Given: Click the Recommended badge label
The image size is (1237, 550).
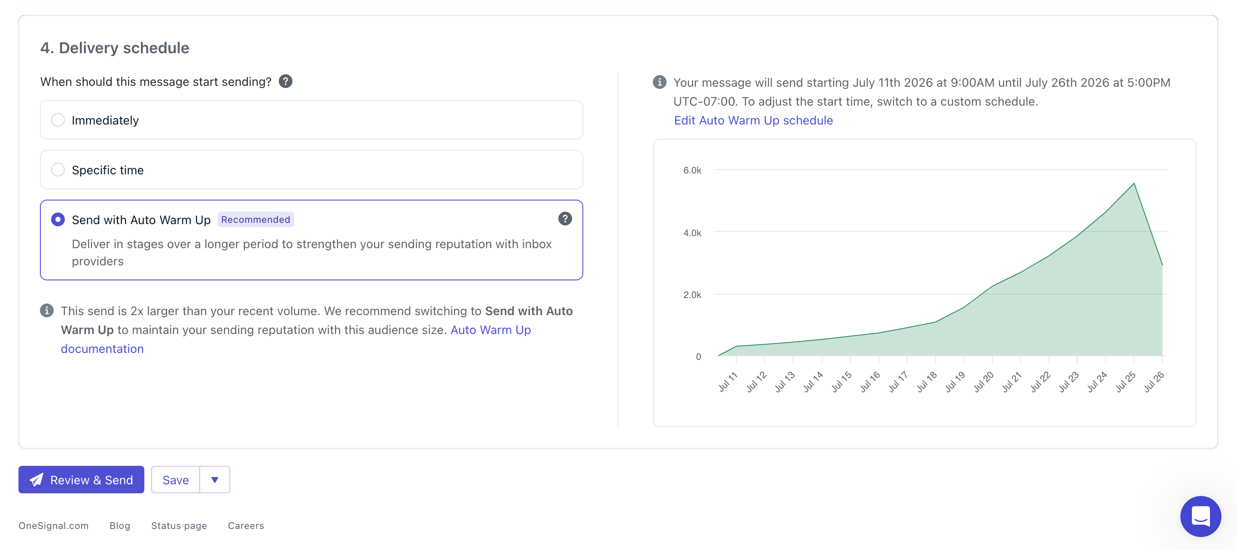Looking at the screenshot, I should click(256, 219).
